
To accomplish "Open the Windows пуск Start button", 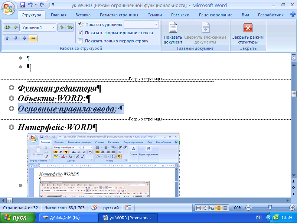I will click(x=17, y=217).
